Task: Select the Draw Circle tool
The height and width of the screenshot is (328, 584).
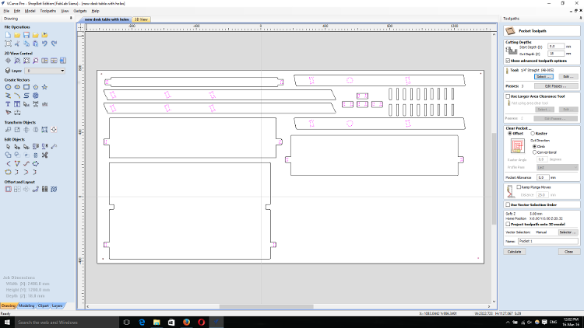Action: click(9, 87)
